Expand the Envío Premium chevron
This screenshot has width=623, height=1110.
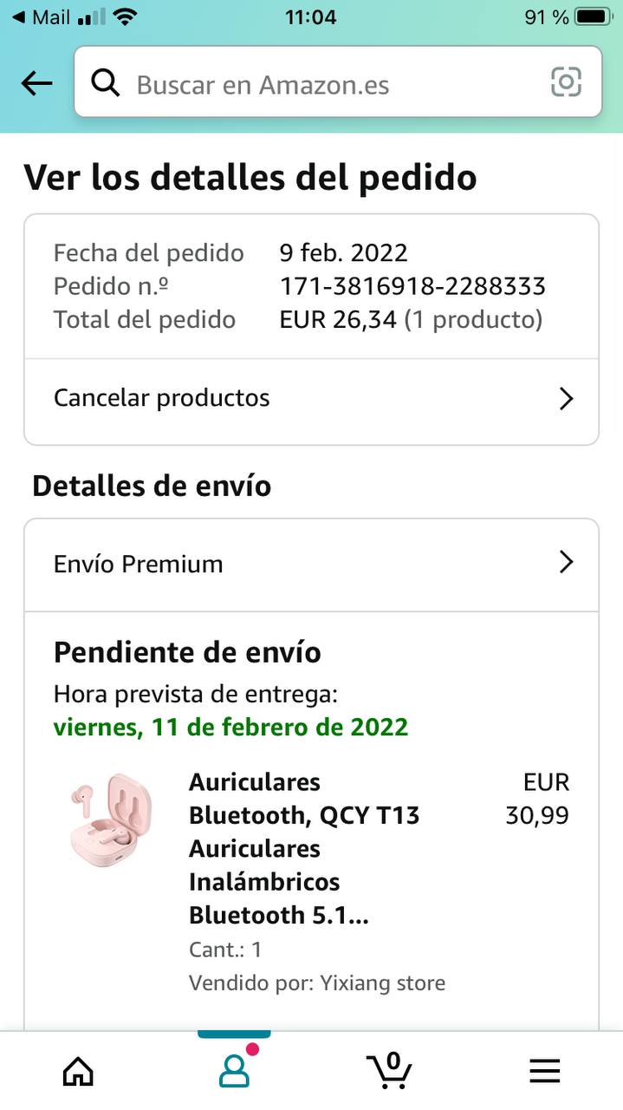(566, 563)
